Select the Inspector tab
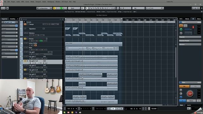The height and width of the screenshot is (114, 203). point(4,19)
